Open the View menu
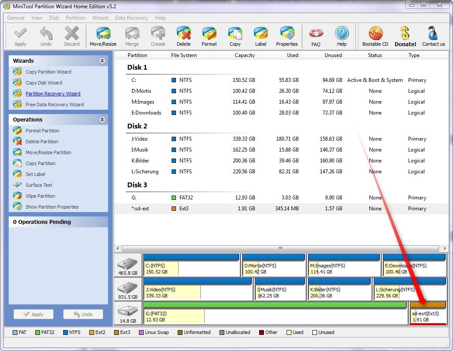 tap(37, 18)
